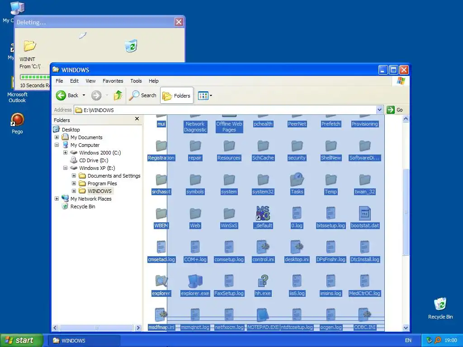The height and width of the screenshot is (347, 463).
Task: Click the Back arrow icon
Action: coord(61,95)
